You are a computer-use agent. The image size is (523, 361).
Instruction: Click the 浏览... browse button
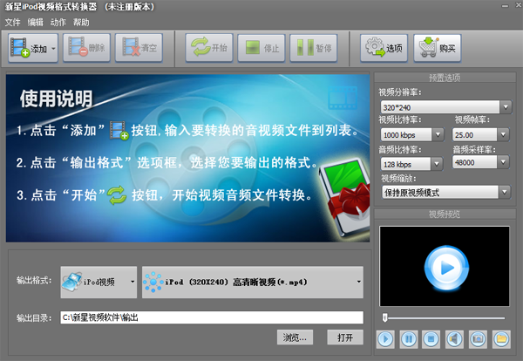coord(295,337)
